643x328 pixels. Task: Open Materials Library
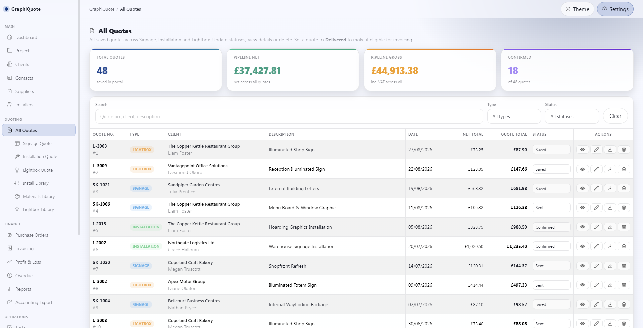click(39, 196)
